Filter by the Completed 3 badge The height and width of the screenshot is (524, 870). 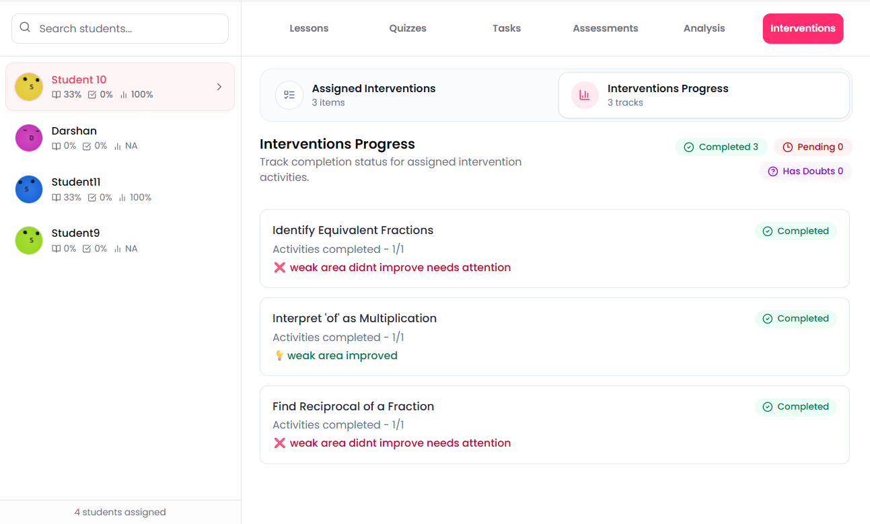coord(721,147)
